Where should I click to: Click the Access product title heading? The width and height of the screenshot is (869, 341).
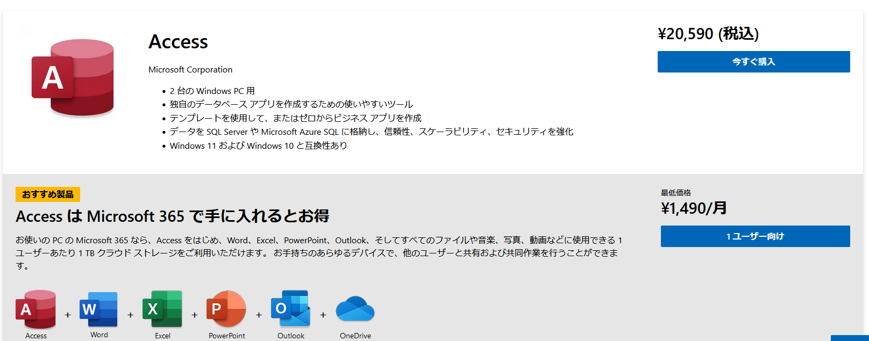tap(178, 42)
